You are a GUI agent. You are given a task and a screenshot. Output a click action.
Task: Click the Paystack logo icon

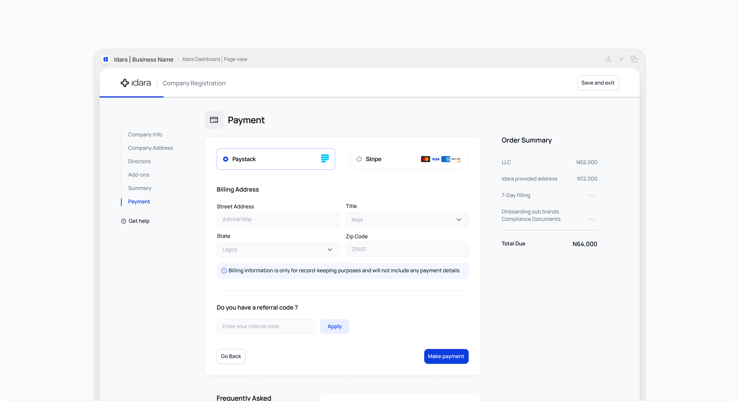click(x=325, y=158)
